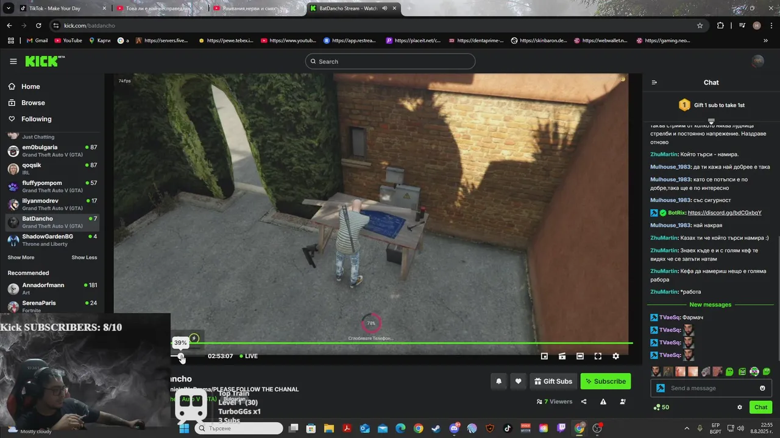Click the channel points balance 50
Image resolution: width=780 pixels, height=438 pixels.
tap(661, 408)
